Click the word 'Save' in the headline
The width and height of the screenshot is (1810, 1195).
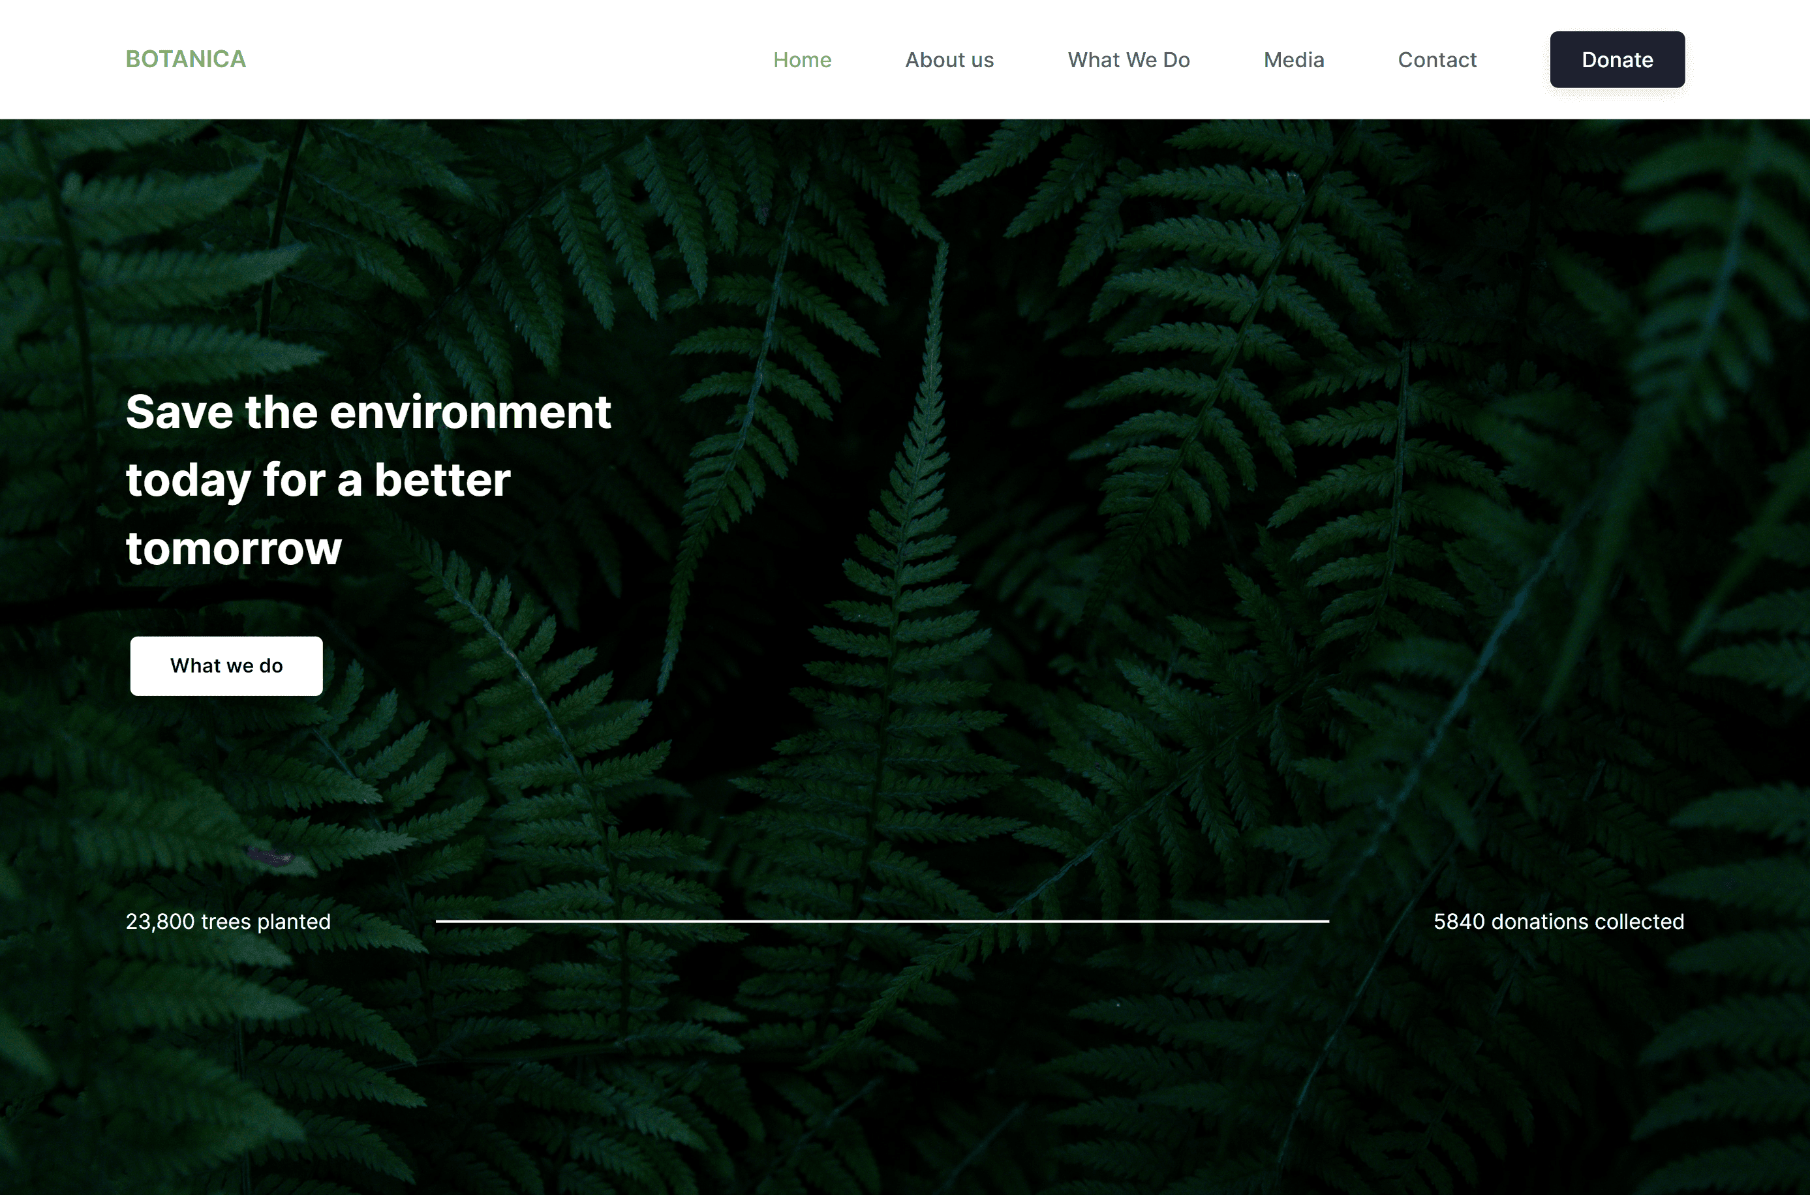coord(179,412)
